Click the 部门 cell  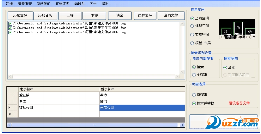tap(142, 101)
